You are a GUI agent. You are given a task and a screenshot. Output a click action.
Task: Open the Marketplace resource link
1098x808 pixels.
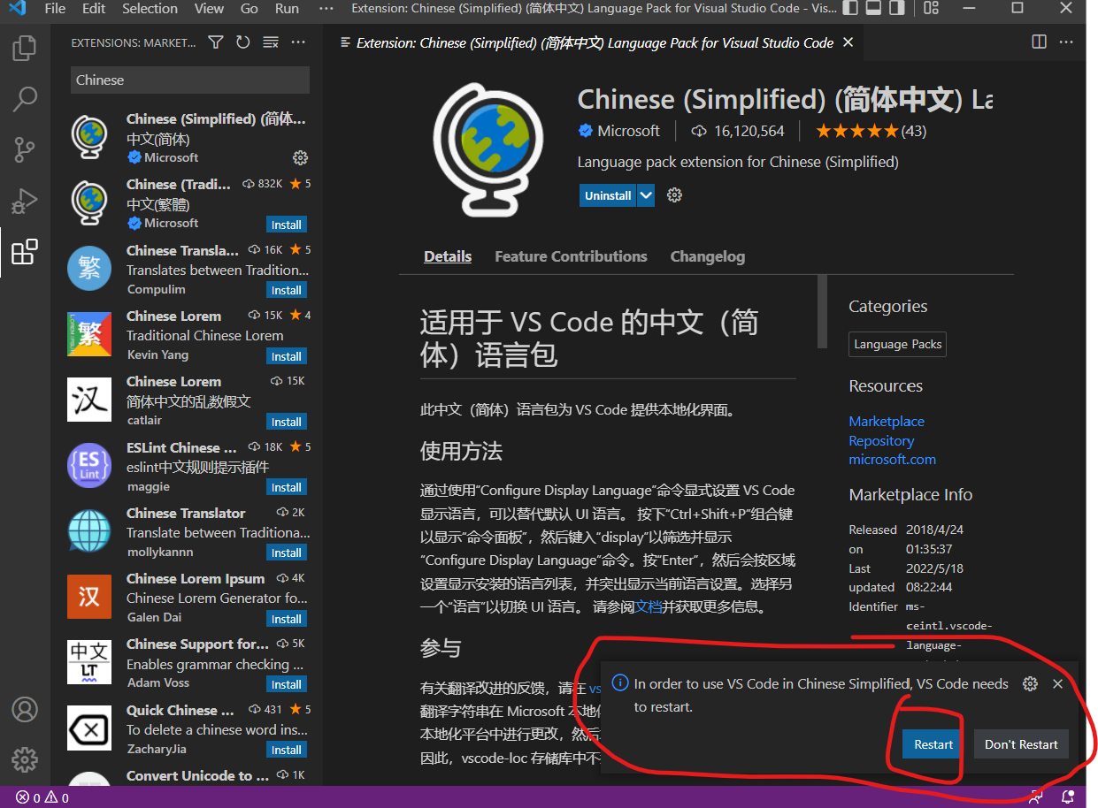(x=887, y=421)
